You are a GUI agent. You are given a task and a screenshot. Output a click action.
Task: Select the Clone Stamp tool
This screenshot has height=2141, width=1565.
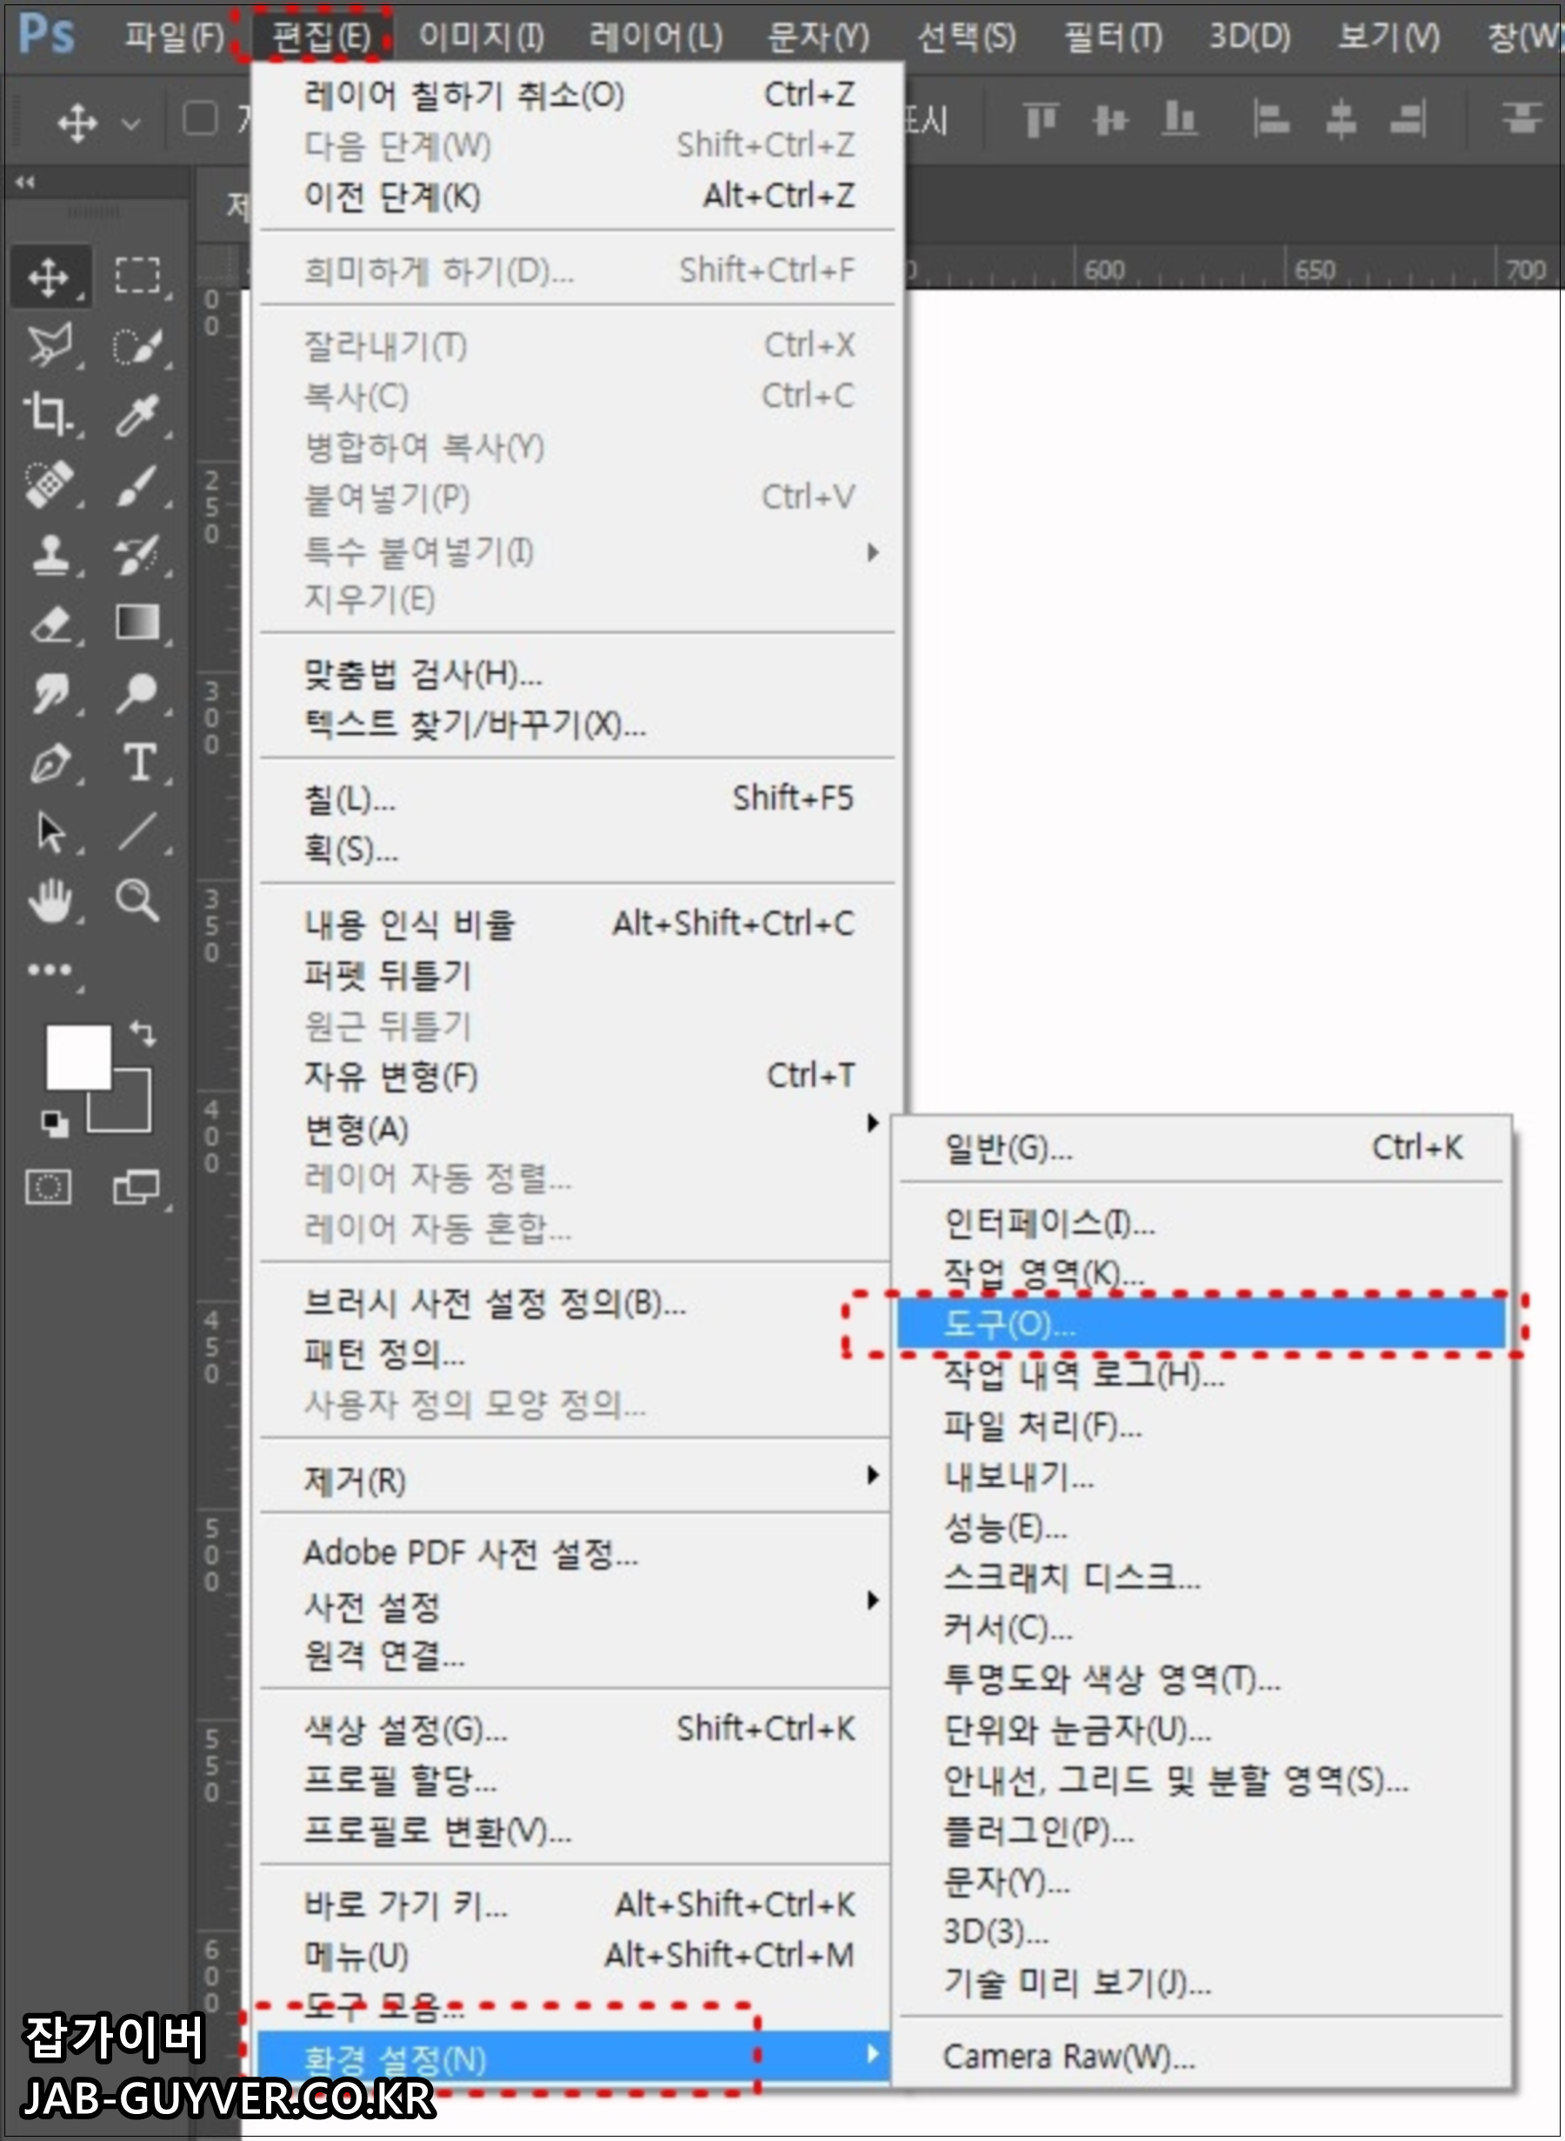click(51, 554)
